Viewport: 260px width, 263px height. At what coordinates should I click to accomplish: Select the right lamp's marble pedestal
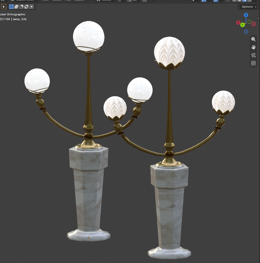[x=169, y=211]
